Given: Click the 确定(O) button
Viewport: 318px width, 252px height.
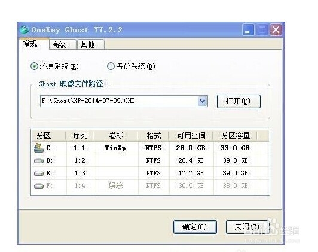Looking at the screenshot, I should [195, 227].
